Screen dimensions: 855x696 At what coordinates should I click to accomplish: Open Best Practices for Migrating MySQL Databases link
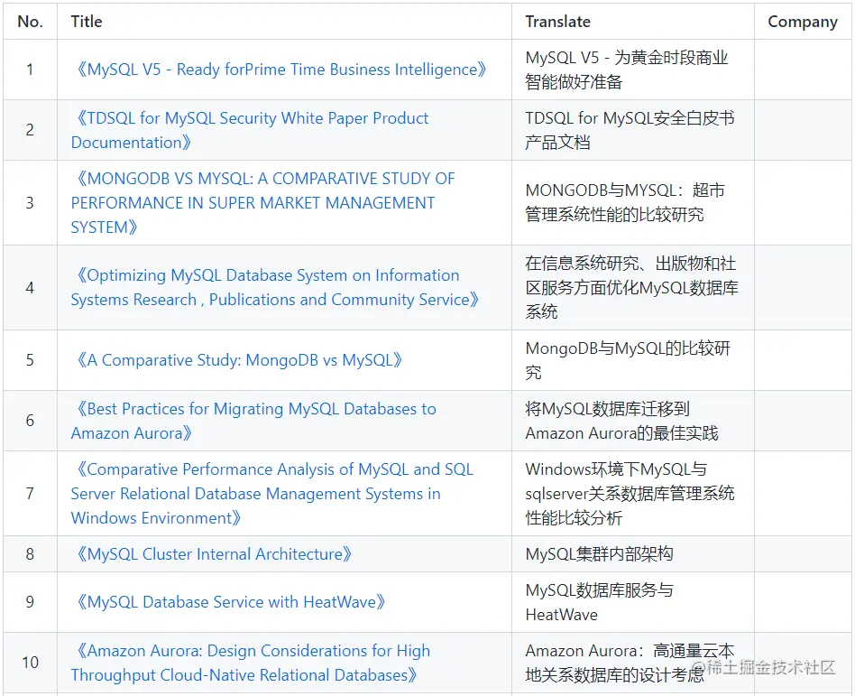(x=253, y=421)
